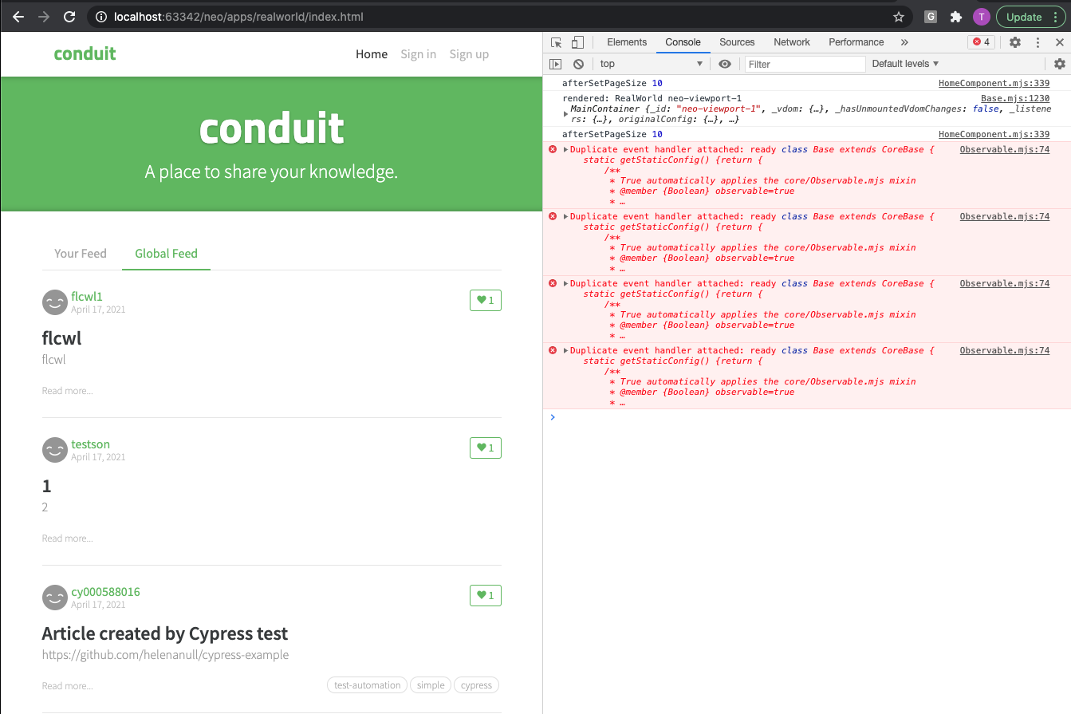The image size is (1071, 714).
Task: Click the test-automation tag pill
Action: tap(367, 685)
